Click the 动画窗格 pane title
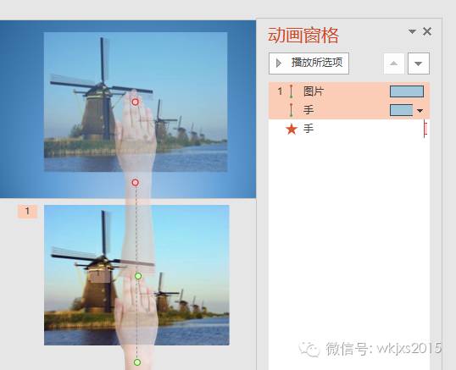Viewport: 456px width, 370px height. click(303, 36)
